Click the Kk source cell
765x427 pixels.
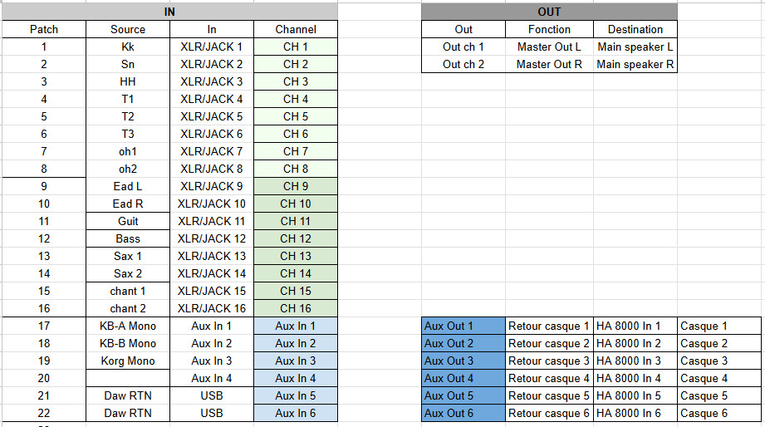128,47
